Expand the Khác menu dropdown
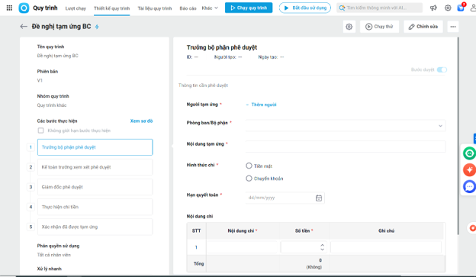The image size is (476, 277). [210, 8]
